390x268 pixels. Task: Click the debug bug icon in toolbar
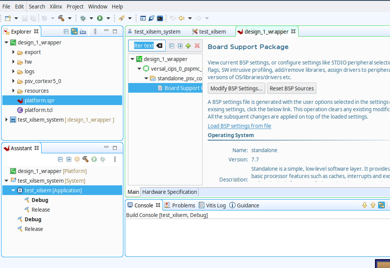click(x=83, y=18)
